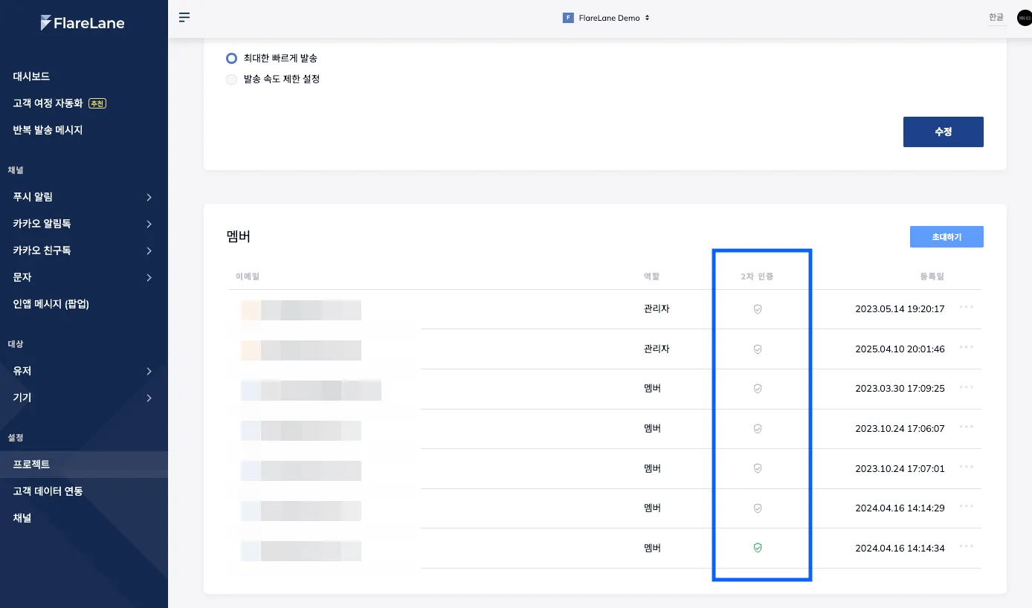Click 2FA shield icon for 17:07:01 row
This screenshot has width=1032, height=608.
(758, 468)
